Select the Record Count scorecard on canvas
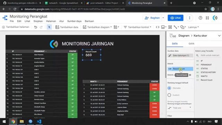Image resolution: width=222 pixels, height=125 pixels. 92,55
